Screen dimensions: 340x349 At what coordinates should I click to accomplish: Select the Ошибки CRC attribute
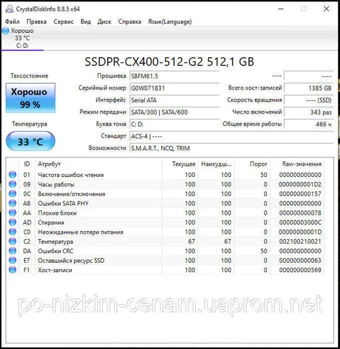(x=55, y=251)
